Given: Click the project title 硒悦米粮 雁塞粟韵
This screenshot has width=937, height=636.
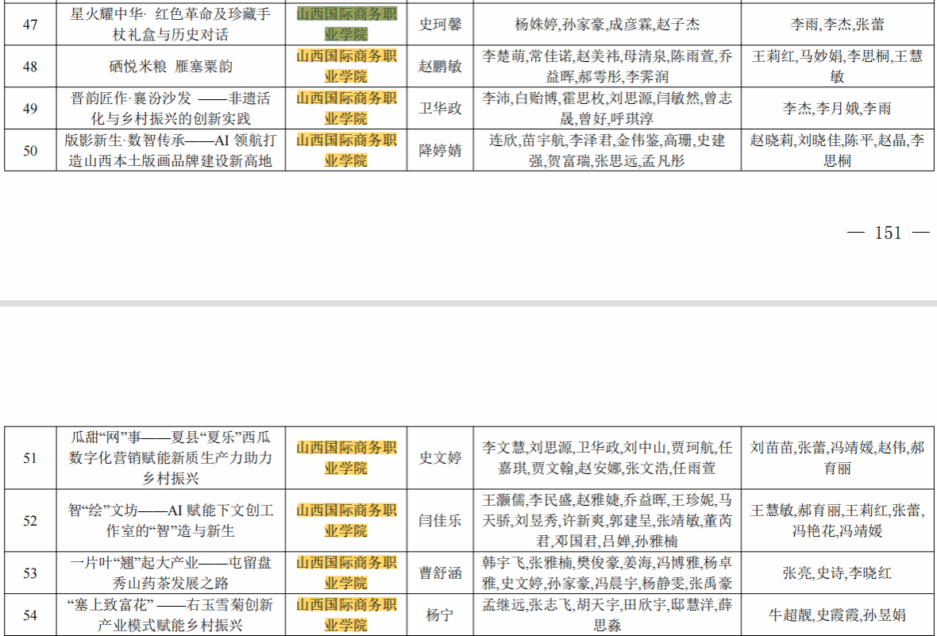Looking at the screenshot, I should (171, 67).
